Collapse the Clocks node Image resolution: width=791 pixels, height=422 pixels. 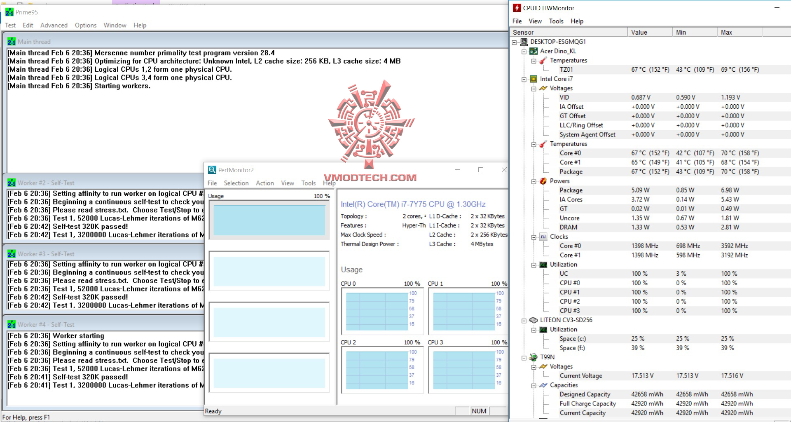pyautogui.click(x=534, y=237)
